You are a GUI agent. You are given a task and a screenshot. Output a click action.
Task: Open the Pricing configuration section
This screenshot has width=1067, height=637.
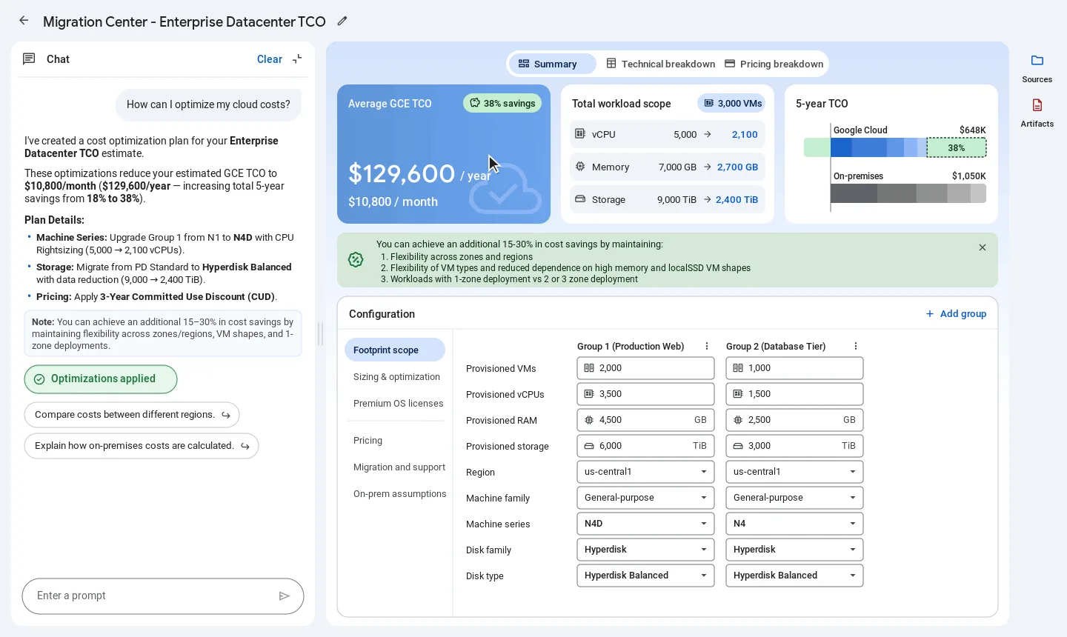point(368,440)
